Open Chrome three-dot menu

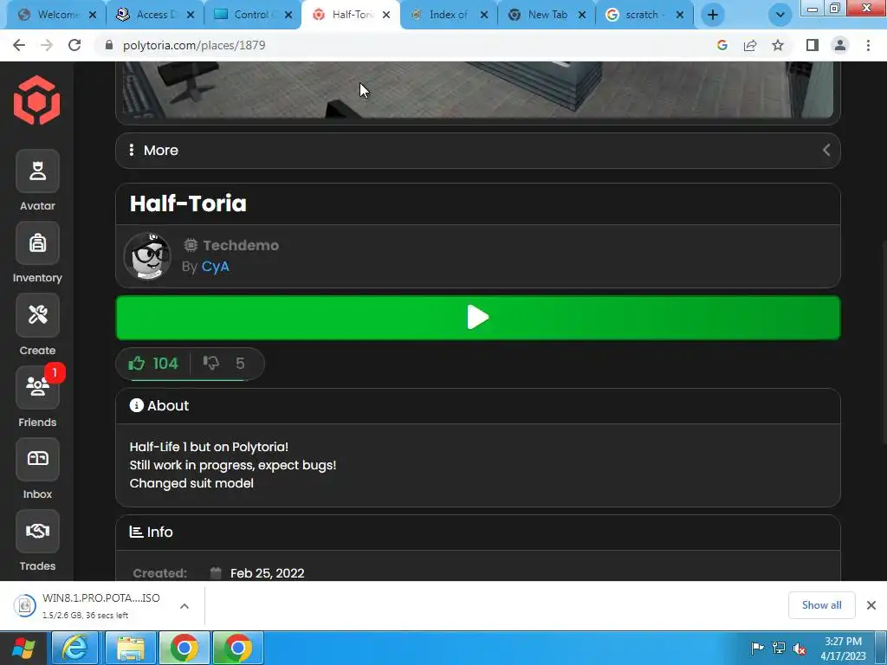coord(868,45)
